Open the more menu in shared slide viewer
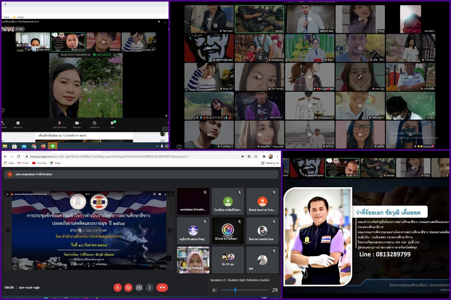This screenshot has height=300, width=451. (x=170, y=194)
